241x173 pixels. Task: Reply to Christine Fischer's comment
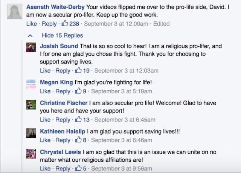tap(63, 120)
